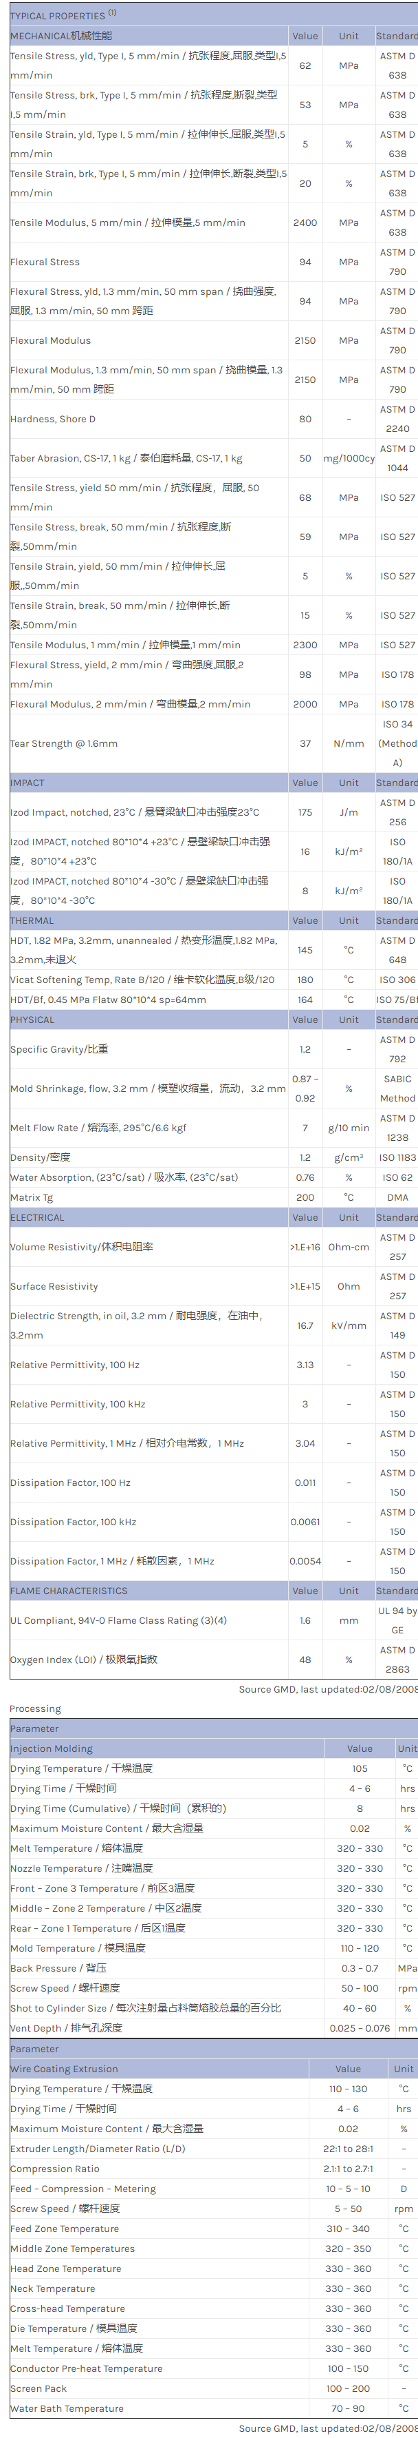Screen dimensions: 418x2438
Task: Select the Wire Coating Extrusion header
Action: (x=64, y=2069)
